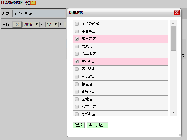
Task: Enable the 築地店 checkbox
Action: click(x=77, y=99)
